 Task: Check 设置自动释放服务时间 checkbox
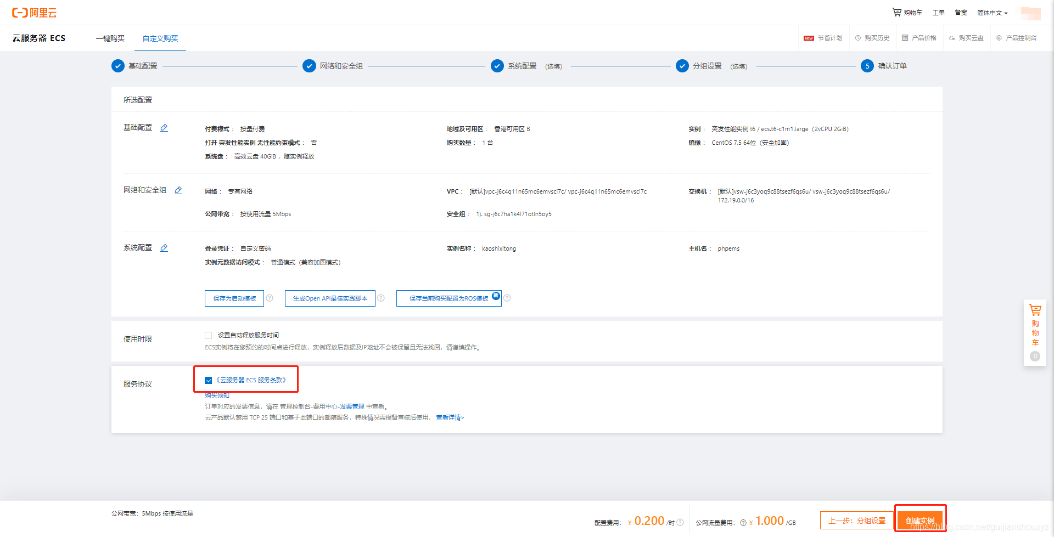(x=209, y=335)
